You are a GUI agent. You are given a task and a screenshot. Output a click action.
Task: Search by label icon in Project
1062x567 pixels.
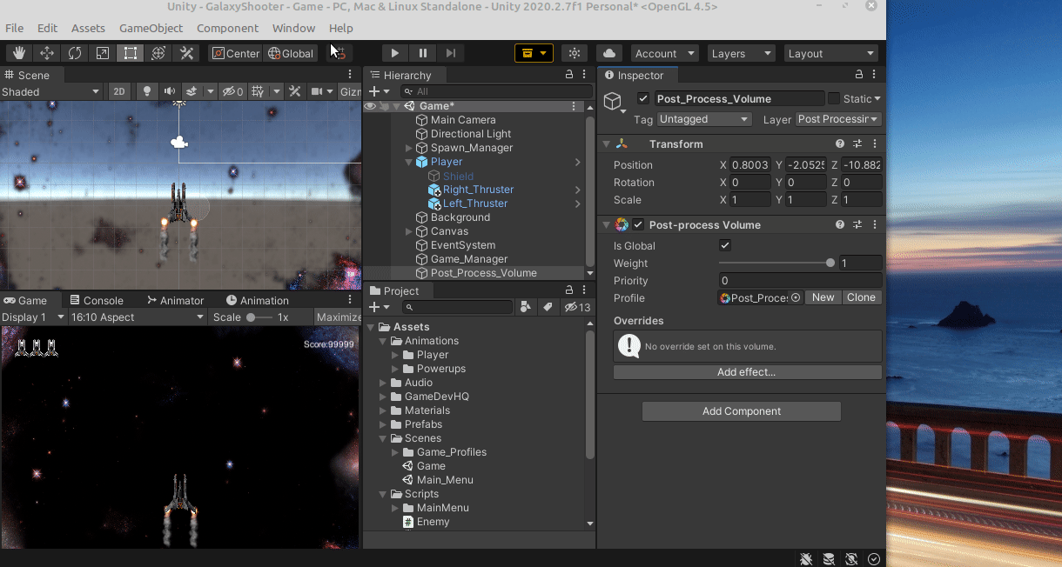[548, 307]
